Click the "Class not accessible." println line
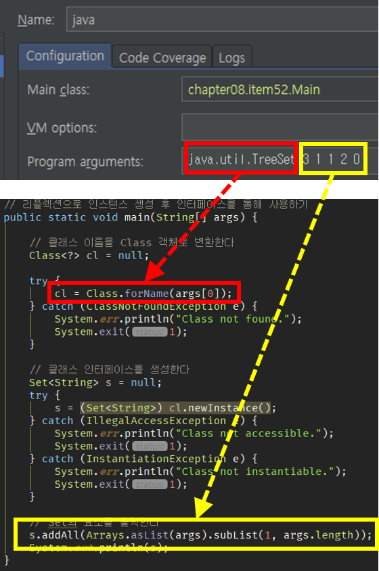The image size is (379, 571). click(194, 434)
